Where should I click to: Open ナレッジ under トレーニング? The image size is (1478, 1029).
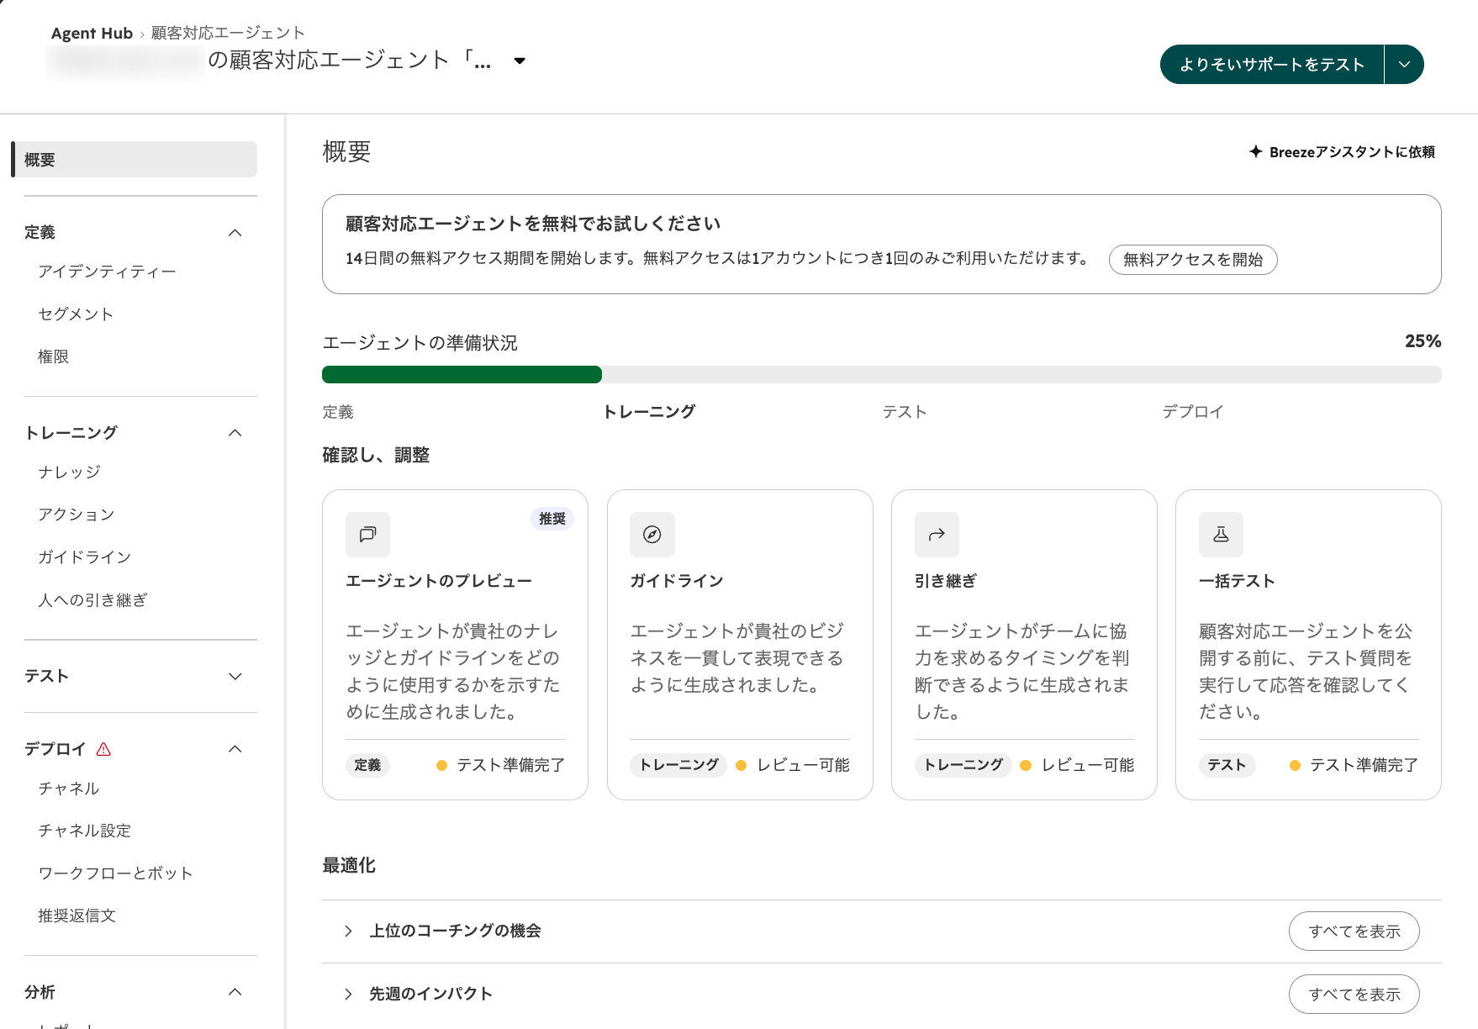[x=70, y=472]
